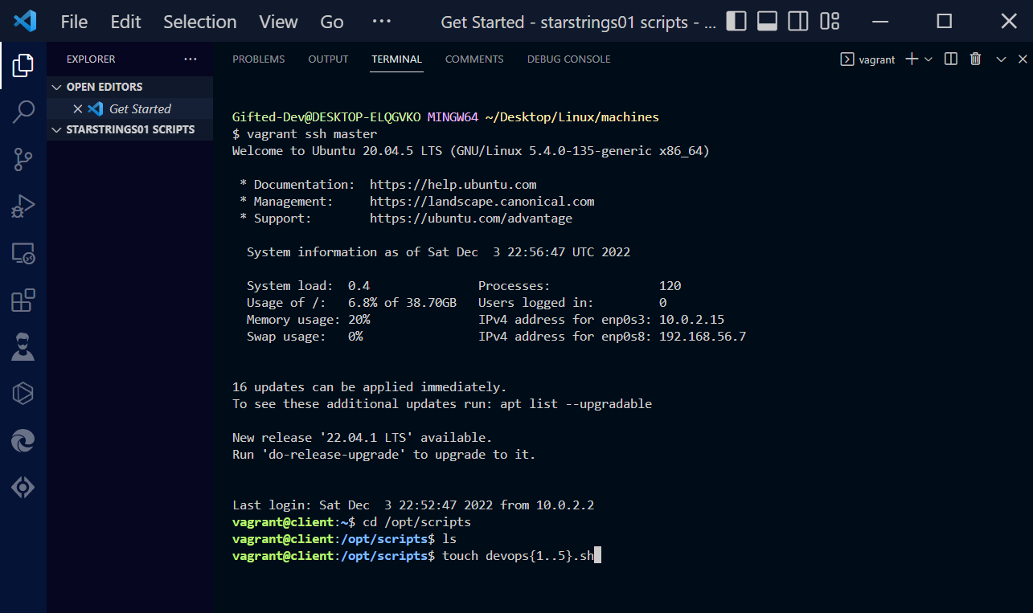Open the Selection menu
The width and height of the screenshot is (1033, 613).
coord(200,22)
